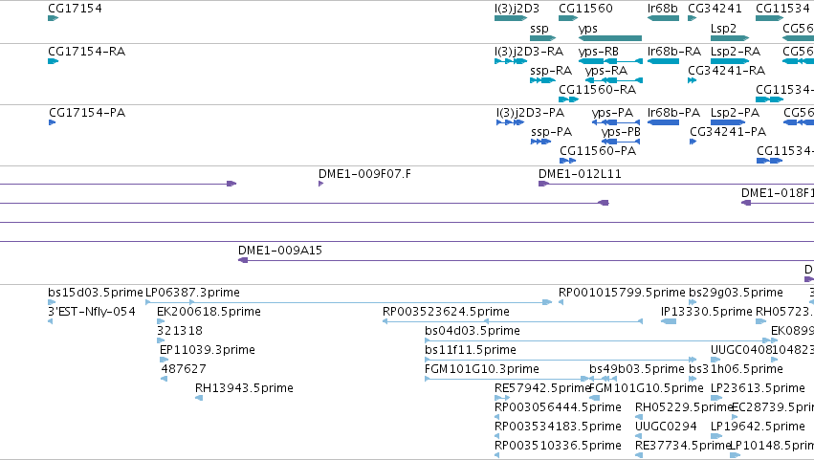814x460 pixels.
Task: Click the RH05229.5prime EST label
Action: tap(683, 407)
